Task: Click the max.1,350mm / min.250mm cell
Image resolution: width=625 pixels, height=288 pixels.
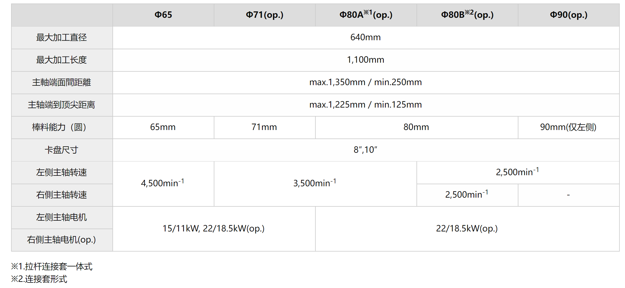Action: [365, 82]
